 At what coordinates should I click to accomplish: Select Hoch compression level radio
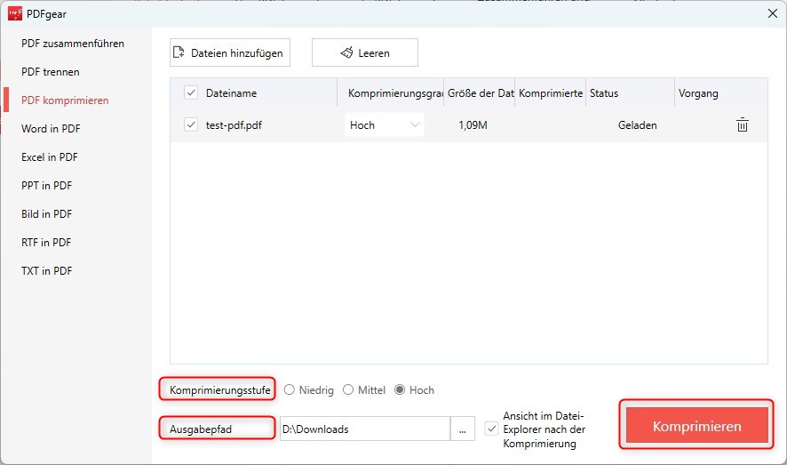(x=400, y=389)
